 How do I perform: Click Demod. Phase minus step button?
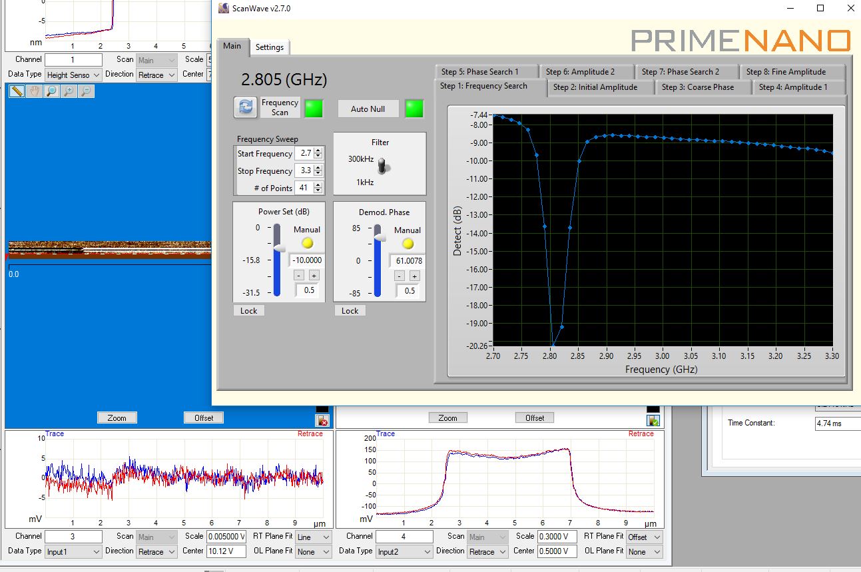pos(400,276)
